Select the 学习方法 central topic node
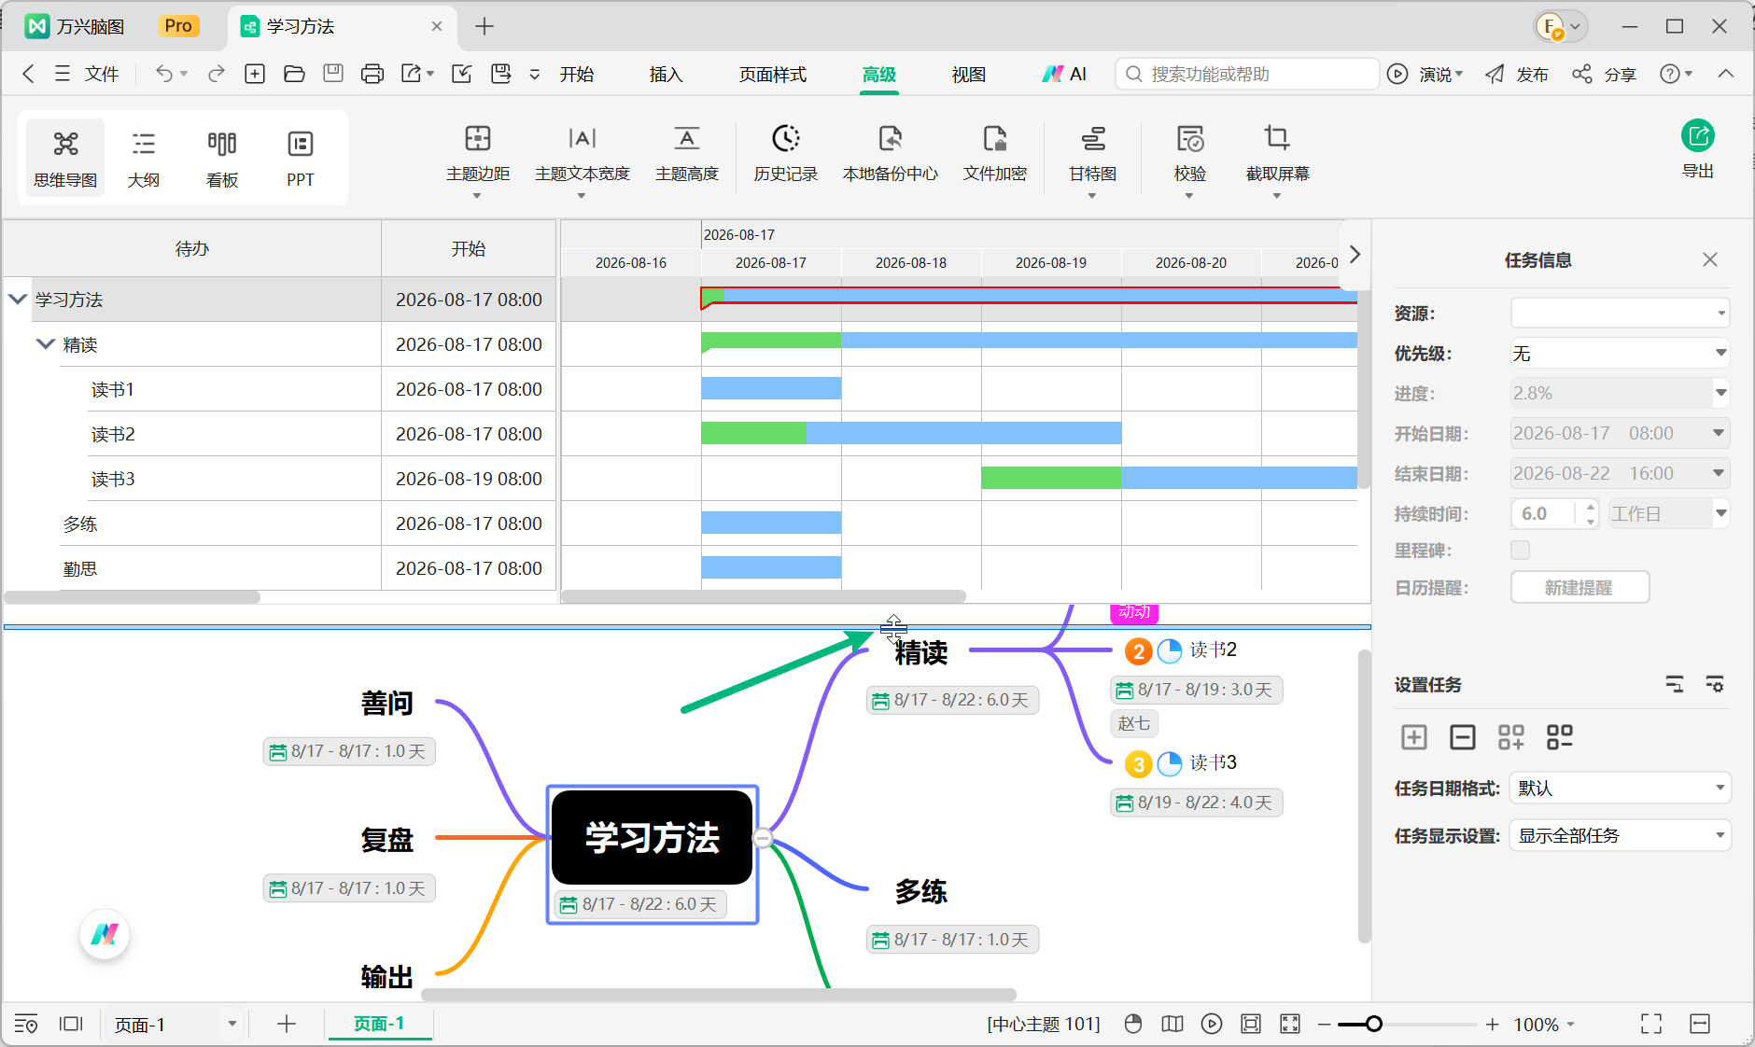The image size is (1755, 1047). tap(653, 837)
